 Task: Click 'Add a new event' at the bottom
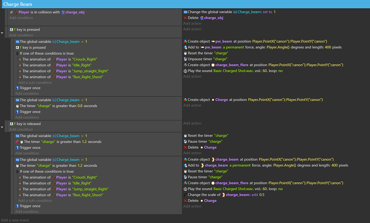(x=15, y=220)
